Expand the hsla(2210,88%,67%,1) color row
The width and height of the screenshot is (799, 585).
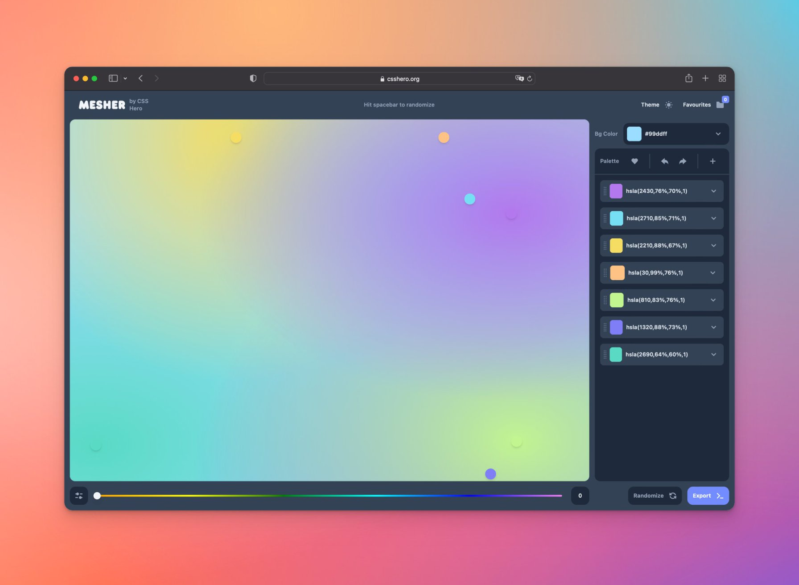714,246
